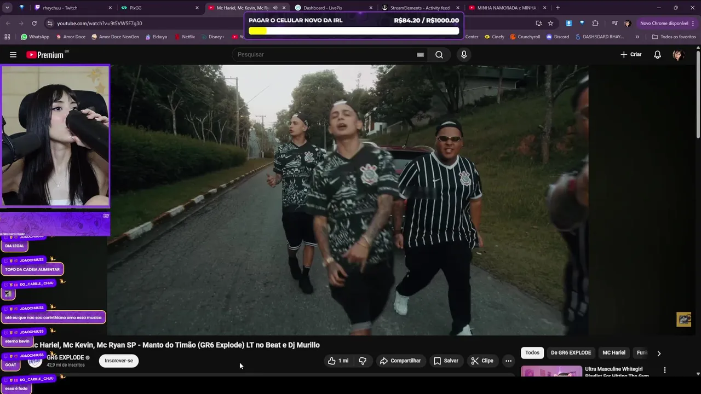Click the Compartilhar share button
The image size is (701, 394).
[x=400, y=361]
